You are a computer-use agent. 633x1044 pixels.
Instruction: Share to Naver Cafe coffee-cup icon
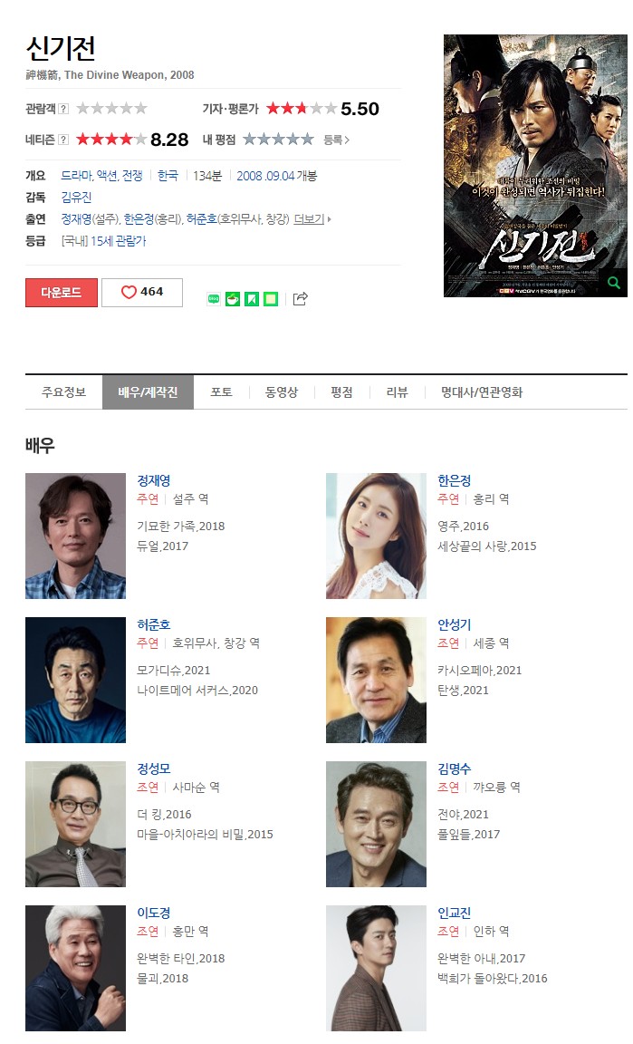(233, 299)
